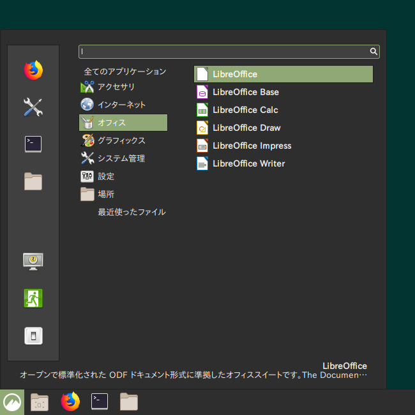Click the LibreOffice Draw icon

point(202,128)
